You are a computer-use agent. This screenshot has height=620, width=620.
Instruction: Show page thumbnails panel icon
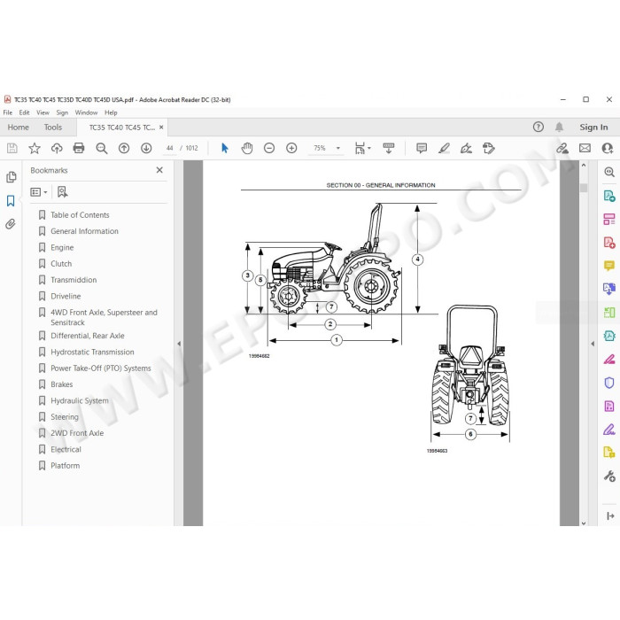[11, 177]
